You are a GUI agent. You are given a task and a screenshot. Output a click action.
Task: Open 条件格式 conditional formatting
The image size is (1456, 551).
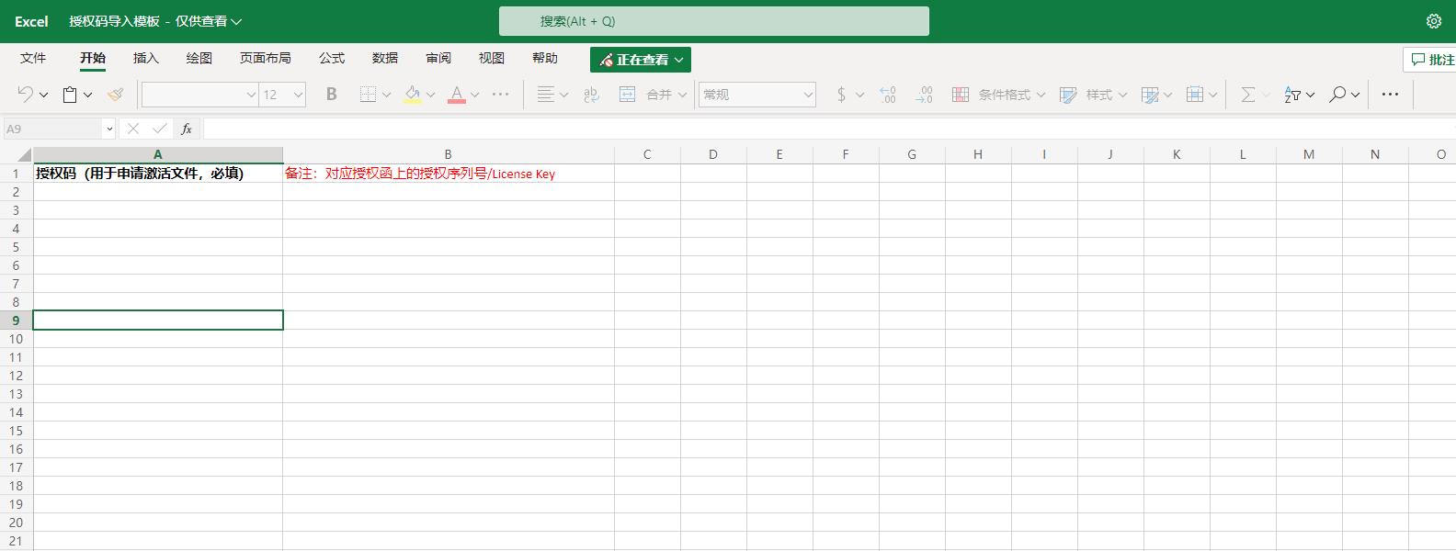(998, 94)
